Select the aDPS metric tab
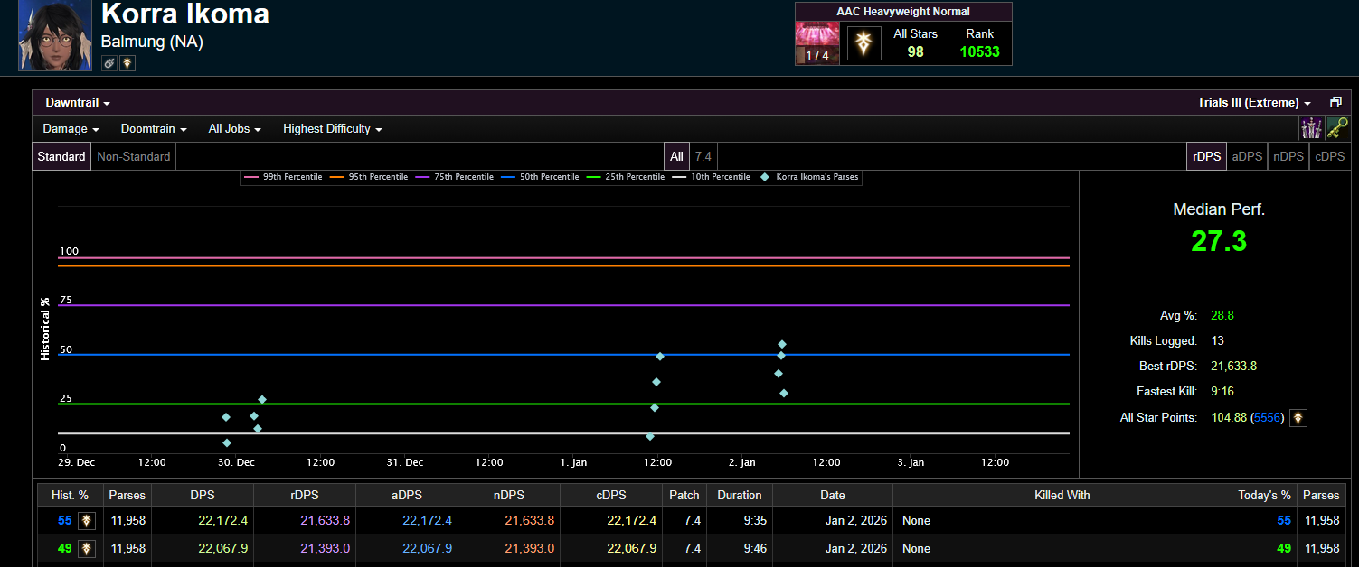 1247,156
